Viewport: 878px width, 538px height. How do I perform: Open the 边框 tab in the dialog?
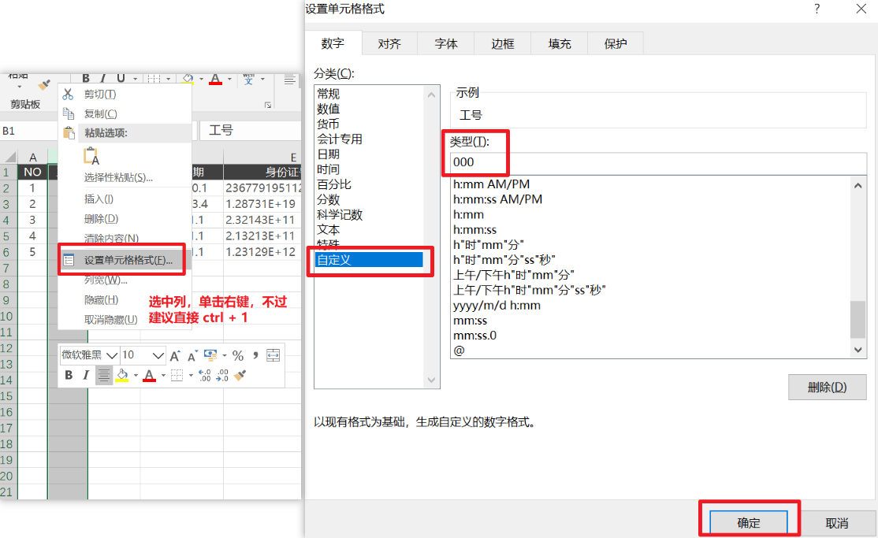click(502, 43)
